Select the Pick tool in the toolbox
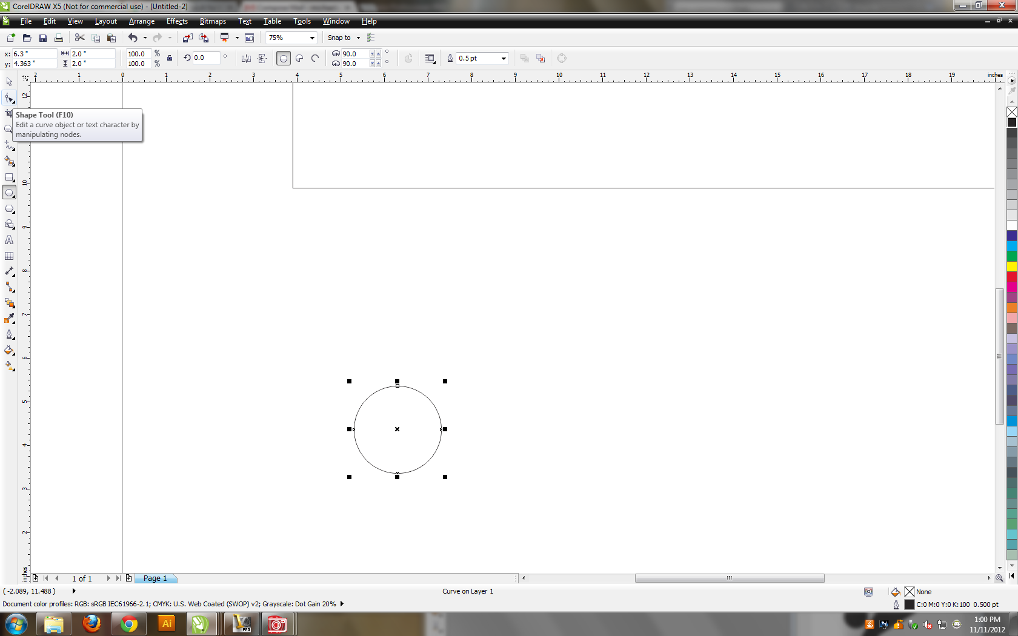The image size is (1018, 636). click(9, 81)
